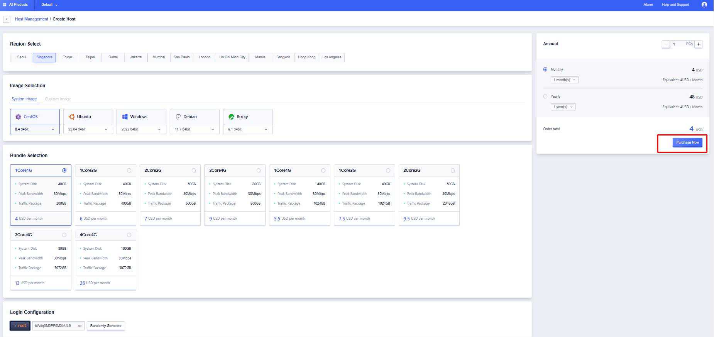Image resolution: width=714 pixels, height=337 pixels.
Task: Open the All Products grid menu
Action: (x=15, y=5)
